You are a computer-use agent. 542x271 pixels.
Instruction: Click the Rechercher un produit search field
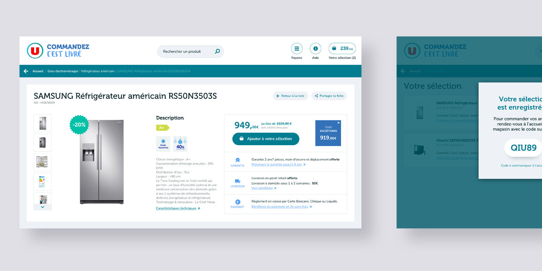pyautogui.click(x=186, y=51)
